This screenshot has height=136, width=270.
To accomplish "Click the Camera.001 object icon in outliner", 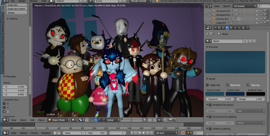I will (214, 19).
